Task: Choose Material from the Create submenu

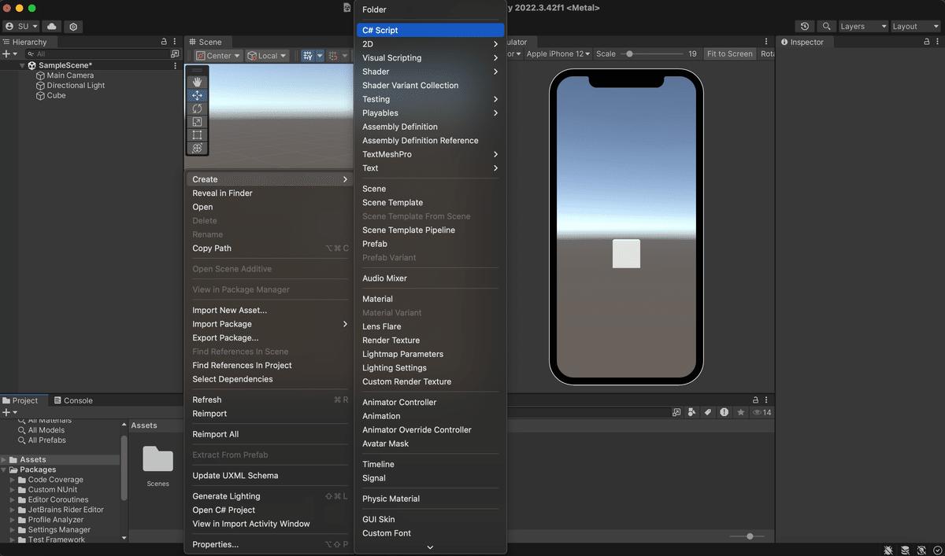Action: click(430, 299)
